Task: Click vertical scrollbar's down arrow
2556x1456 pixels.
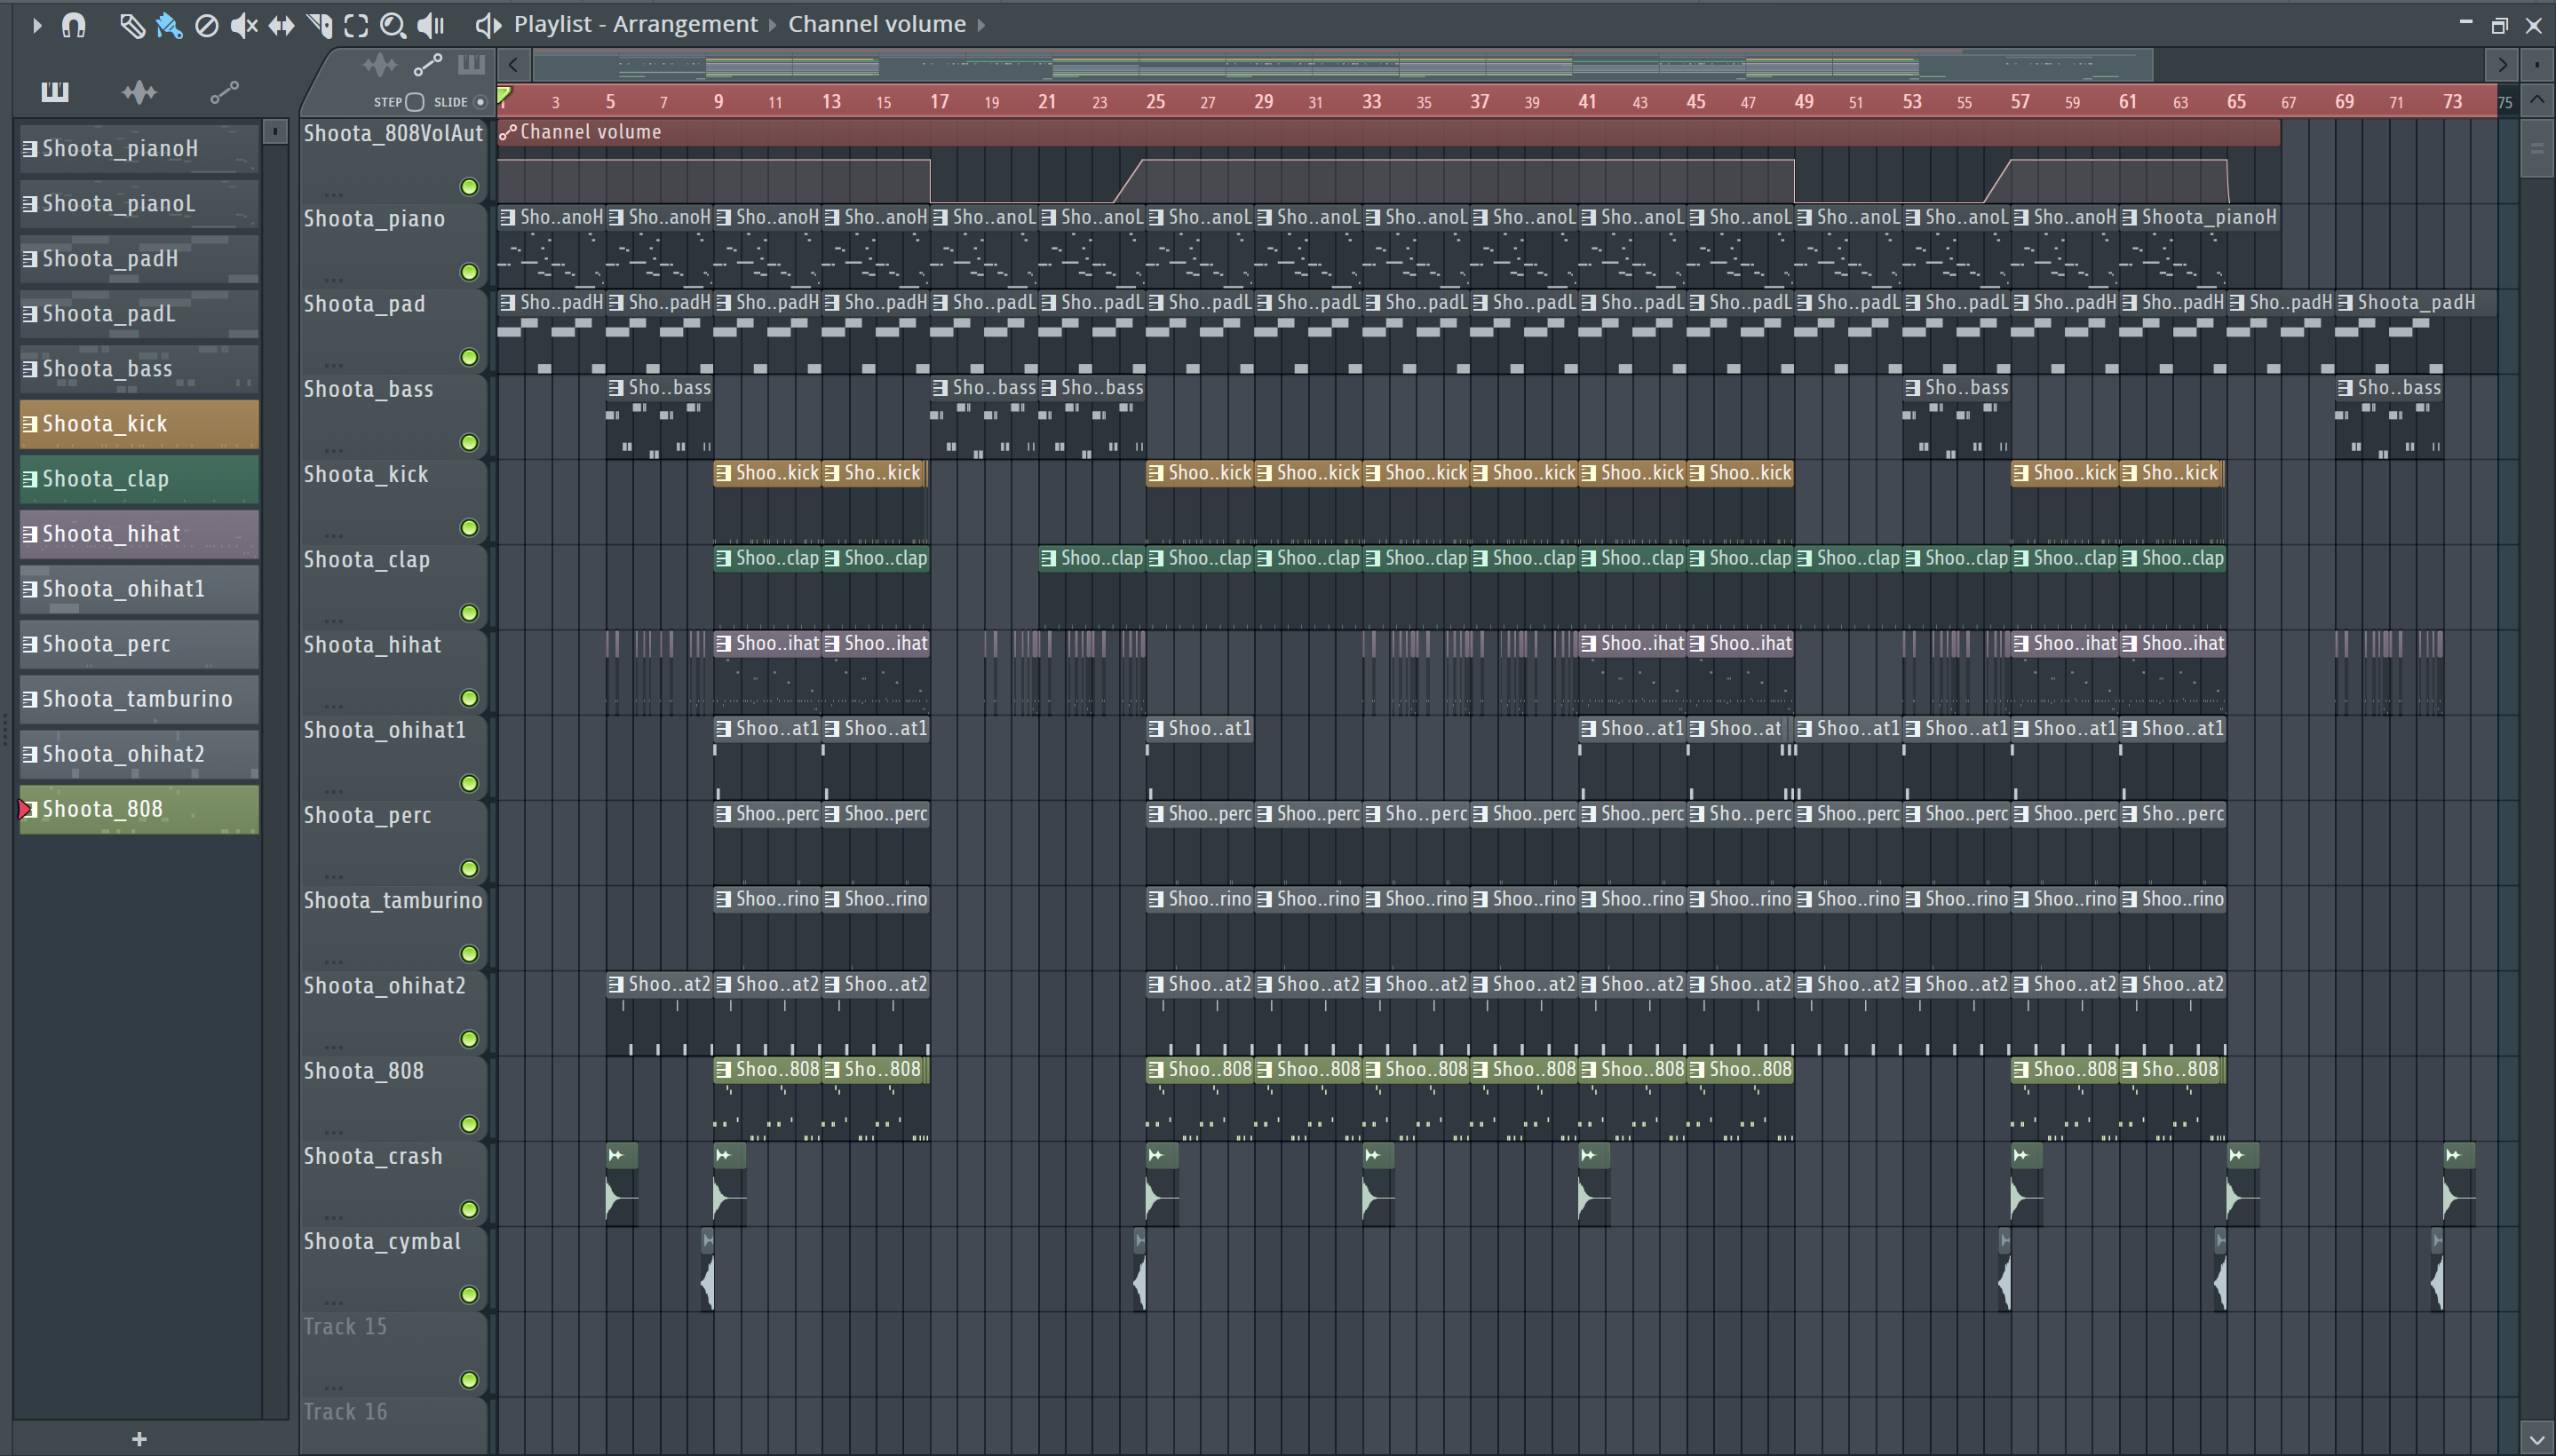Action: [2536, 1440]
